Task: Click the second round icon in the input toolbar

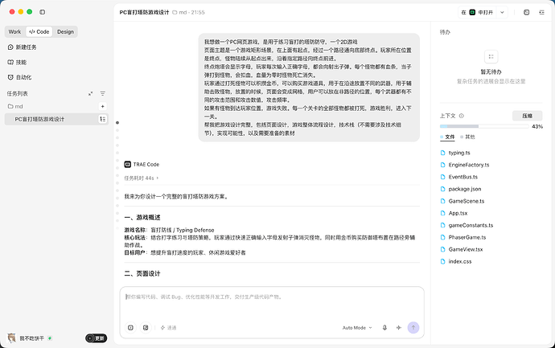Action: [x=146, y=328]
